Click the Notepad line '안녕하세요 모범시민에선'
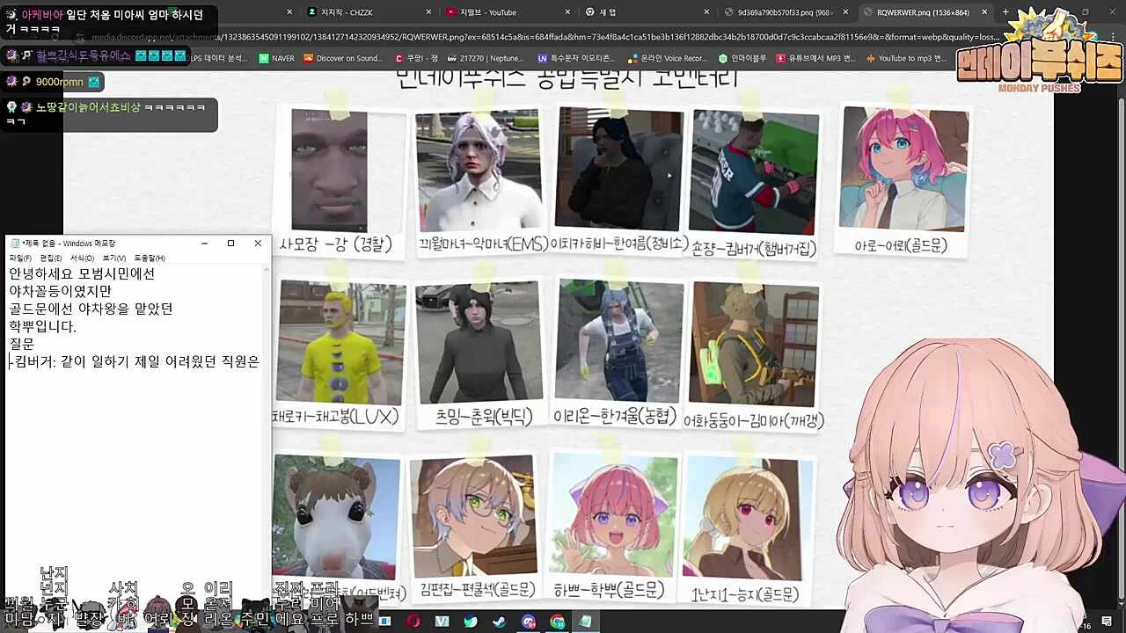The image size is (1126, 633). (x=82, y=273)
